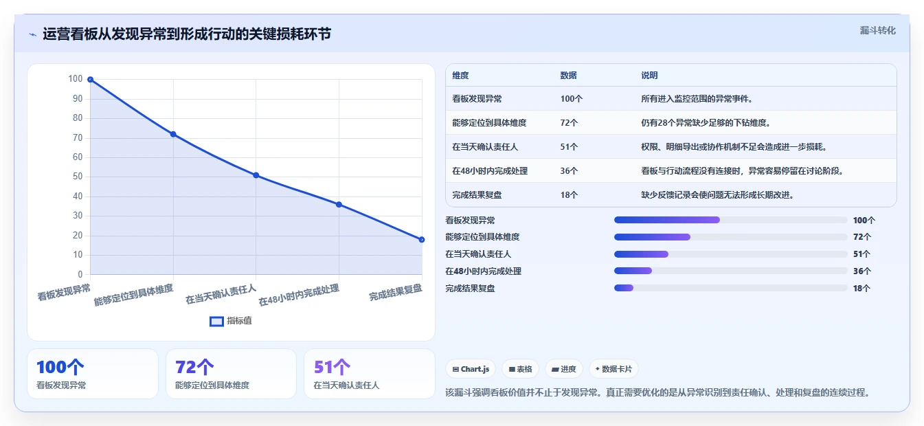The width and height of the screenshot is (924, 426).
Task: Click the y-axis label 100
Action: 75,79
